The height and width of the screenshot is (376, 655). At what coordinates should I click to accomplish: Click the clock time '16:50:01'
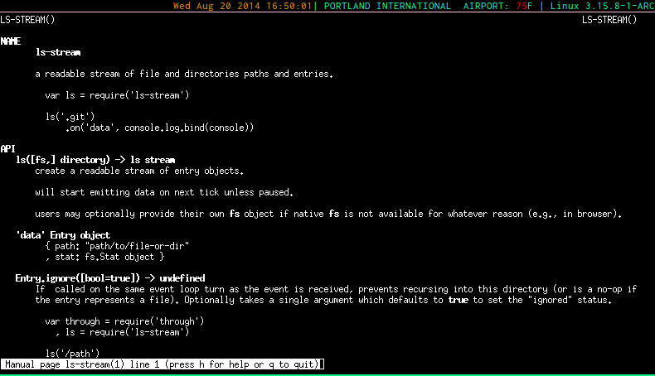click(x=288, y=7)
